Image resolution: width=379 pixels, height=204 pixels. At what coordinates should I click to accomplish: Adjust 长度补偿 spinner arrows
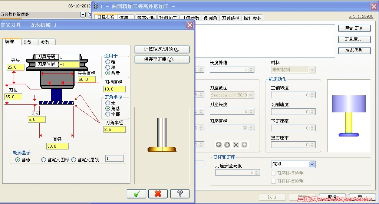pyautogui.click(x=251, y=69)
